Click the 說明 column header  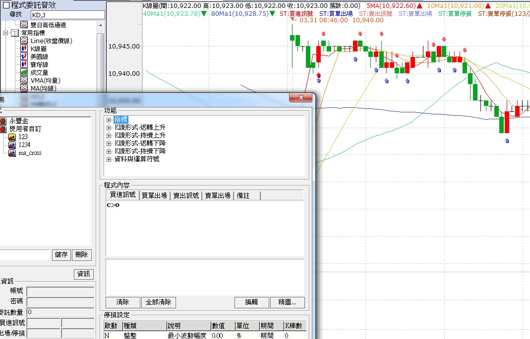(189, 326)
